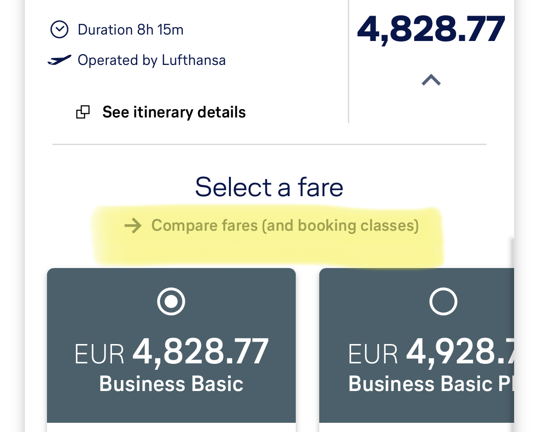Click the Operated by Lufthansa text
Image resolution: width=539 pixels, height=432 pixels.
(152, 60)
